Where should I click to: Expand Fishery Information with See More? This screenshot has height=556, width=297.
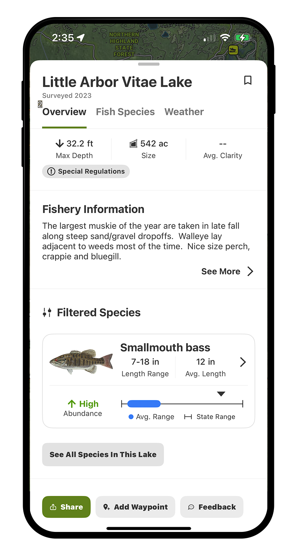click(227, 271)
